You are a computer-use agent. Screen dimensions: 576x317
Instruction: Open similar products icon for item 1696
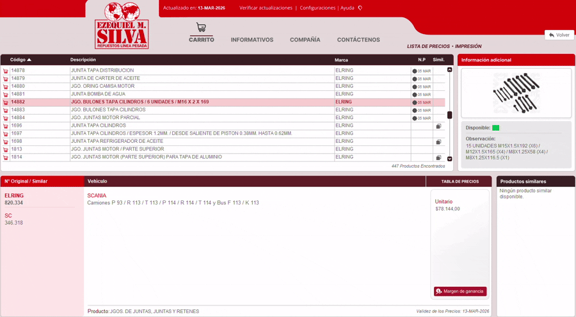(x=438, y=126)
